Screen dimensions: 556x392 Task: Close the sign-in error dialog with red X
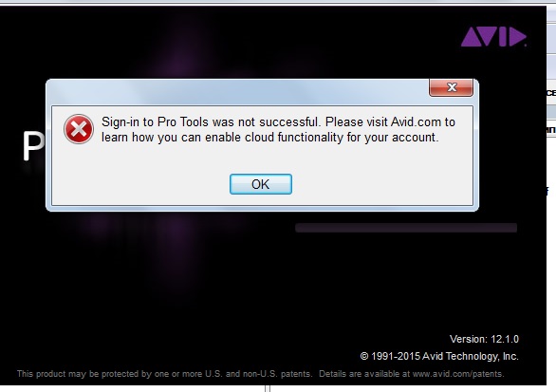coord(451,87)
